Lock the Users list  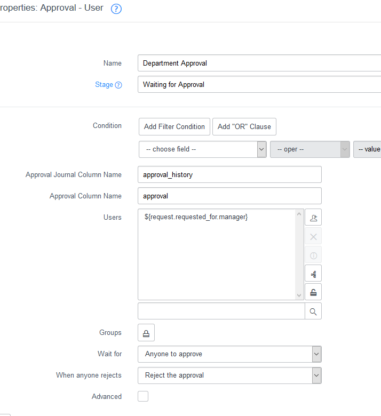[x=313, y=292]
